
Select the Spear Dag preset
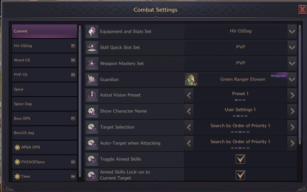[44, 103]
